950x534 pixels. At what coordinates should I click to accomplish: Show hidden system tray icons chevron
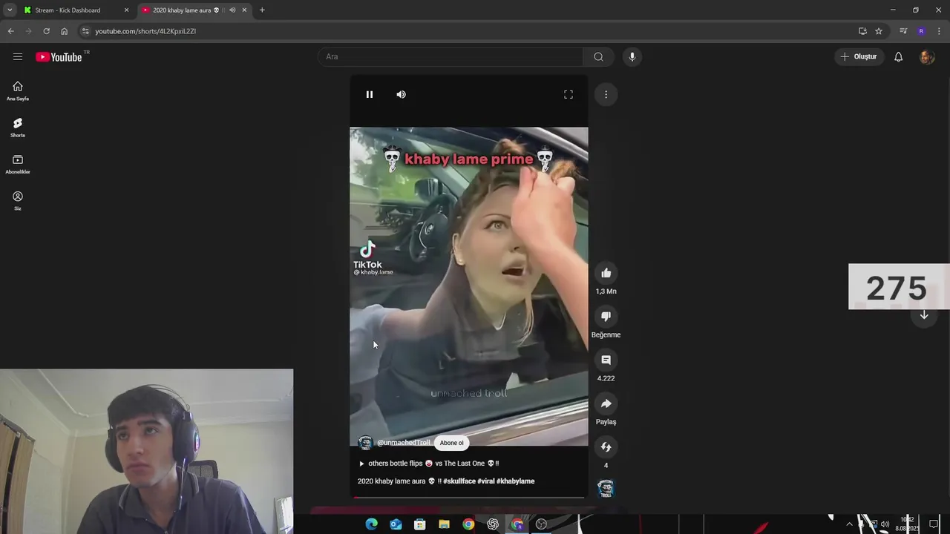point(849,524)
